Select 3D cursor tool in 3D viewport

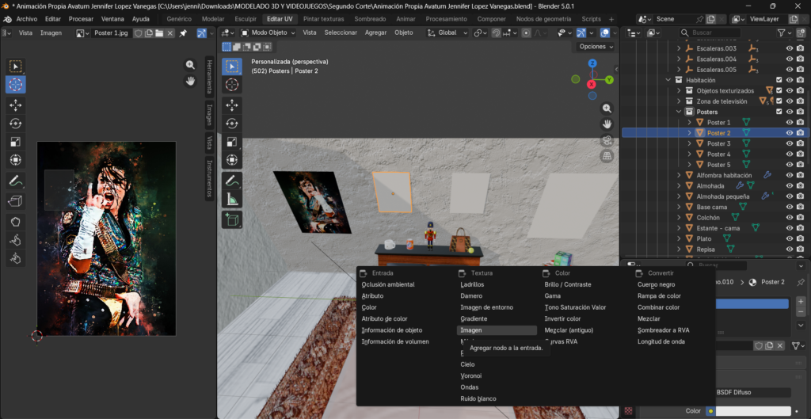tap(232, 84)
